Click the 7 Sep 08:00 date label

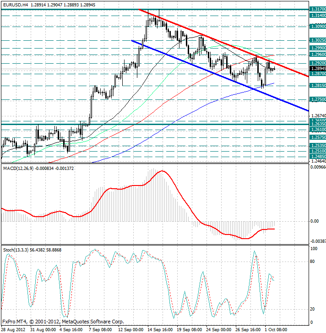point(100,330)
